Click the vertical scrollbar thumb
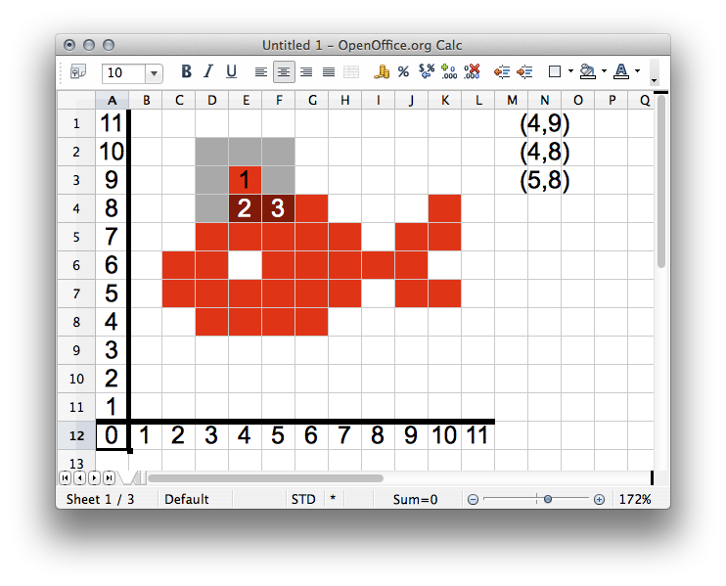Screen dimensions: 726x586 pos(660,181)
